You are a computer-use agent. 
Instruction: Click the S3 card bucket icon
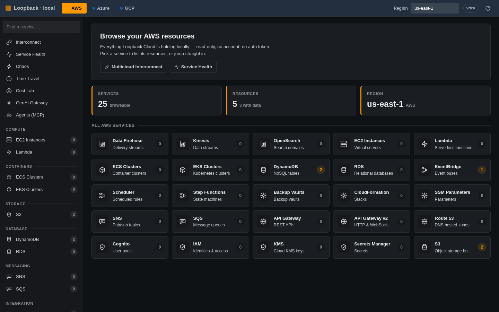point(424,247)
